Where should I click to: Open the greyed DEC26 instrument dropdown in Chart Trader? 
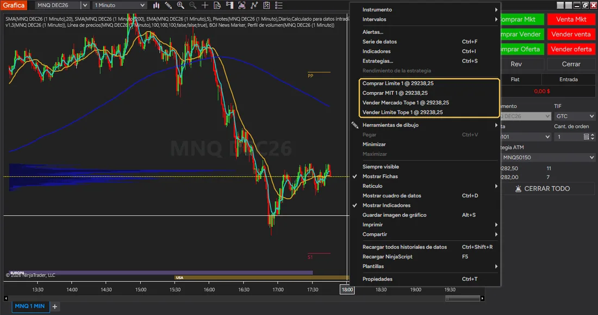coord(526,116)
